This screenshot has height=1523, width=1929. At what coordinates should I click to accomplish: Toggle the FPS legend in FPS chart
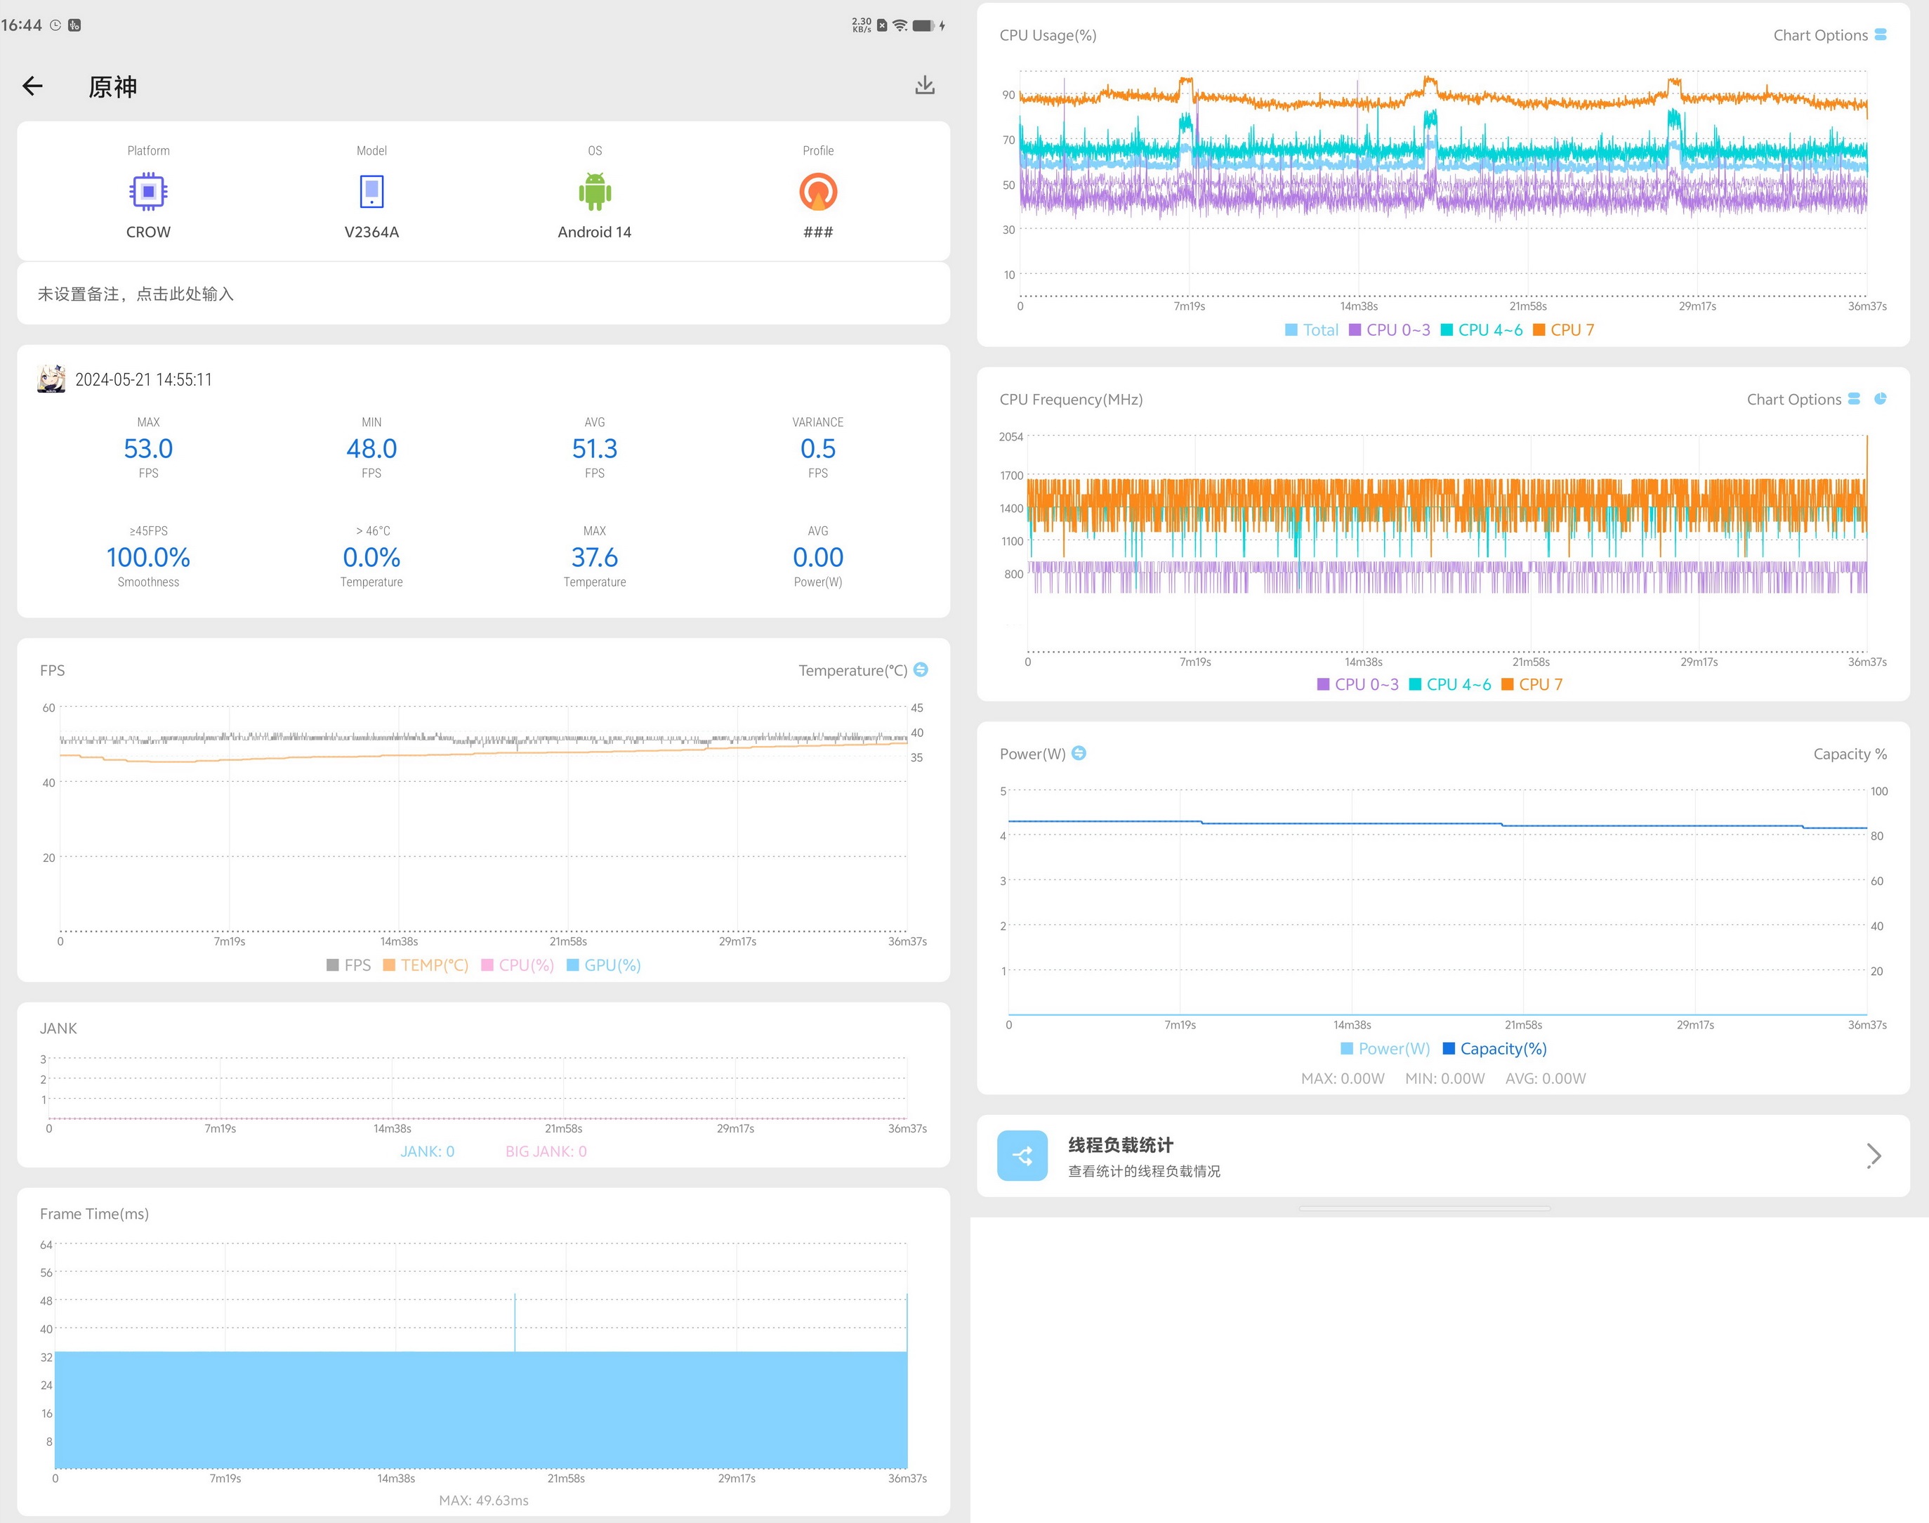point(348,965)
